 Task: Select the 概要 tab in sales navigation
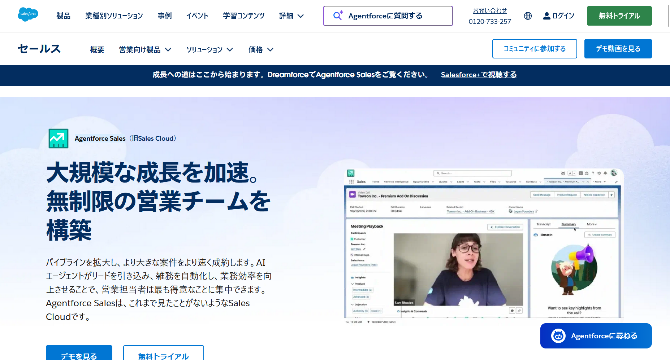[x=97, y=49]
